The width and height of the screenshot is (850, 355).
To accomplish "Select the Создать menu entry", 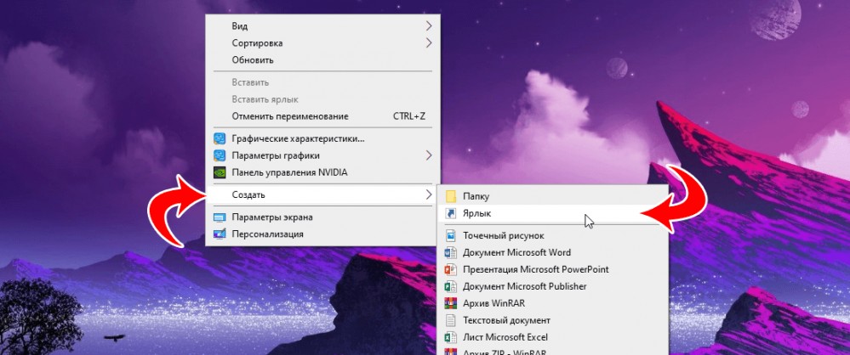I will point(322,194).
